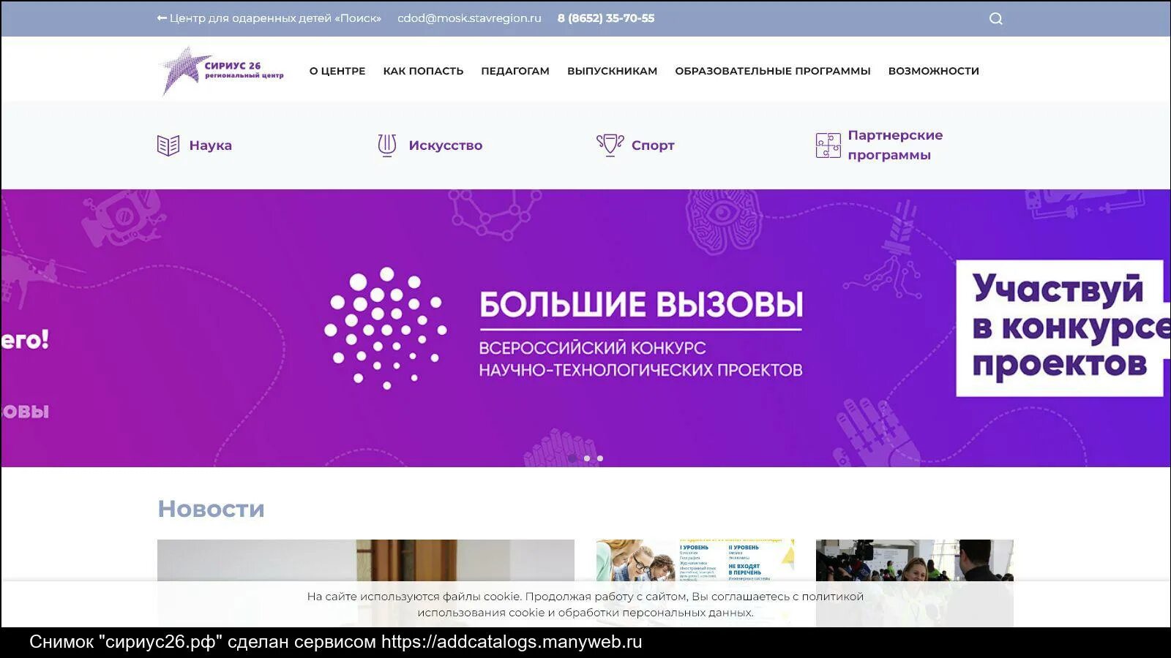This screenshot has height=658, width=1171.
Task: Open the ВЫПУСКНИКАМ menu
Action: [x=613, y=71]
